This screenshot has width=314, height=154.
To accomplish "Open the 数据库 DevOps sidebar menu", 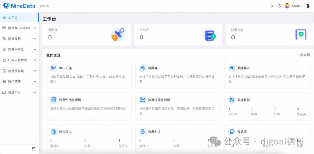I will [x=19, y=28].
